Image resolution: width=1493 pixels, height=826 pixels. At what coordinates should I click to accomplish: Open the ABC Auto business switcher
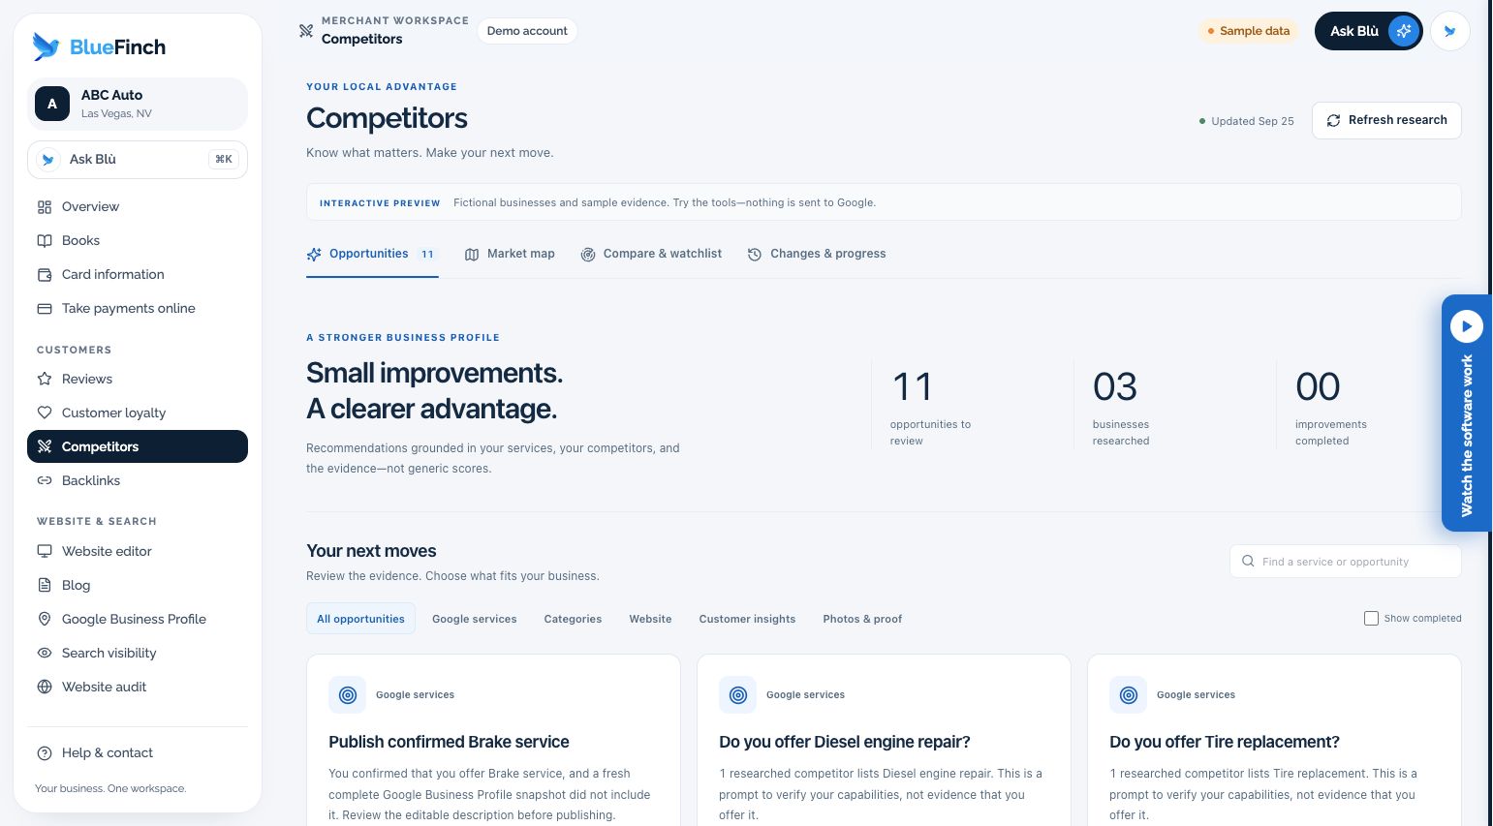point(138,104)
